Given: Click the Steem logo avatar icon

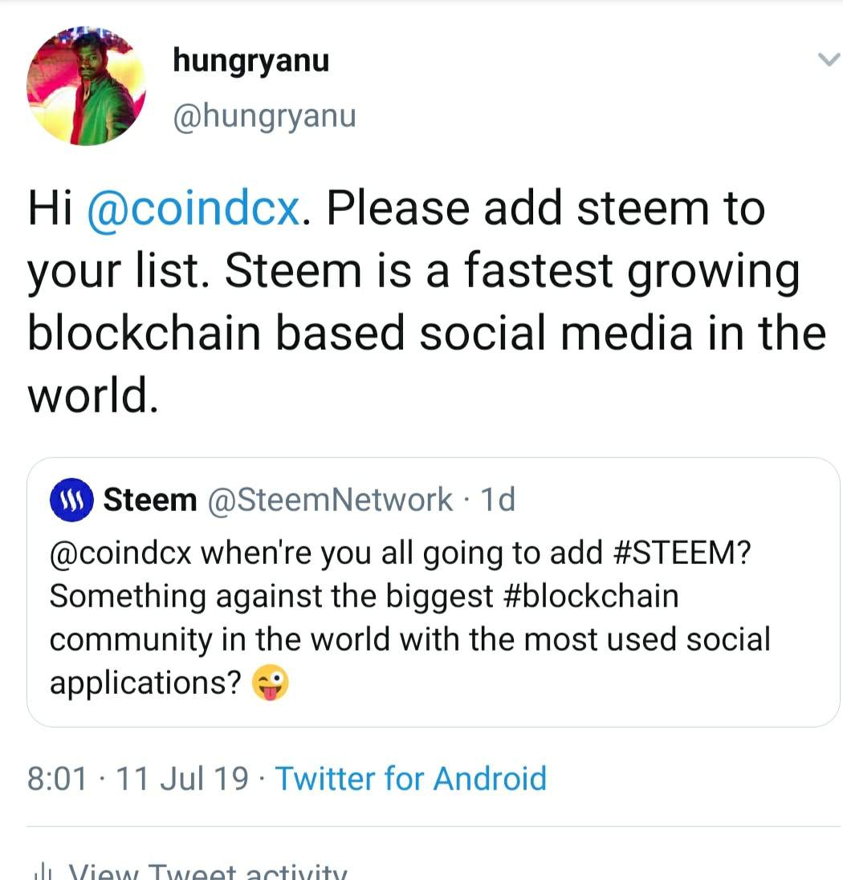Looking at the screenshot, I should (x=72, y=501).
